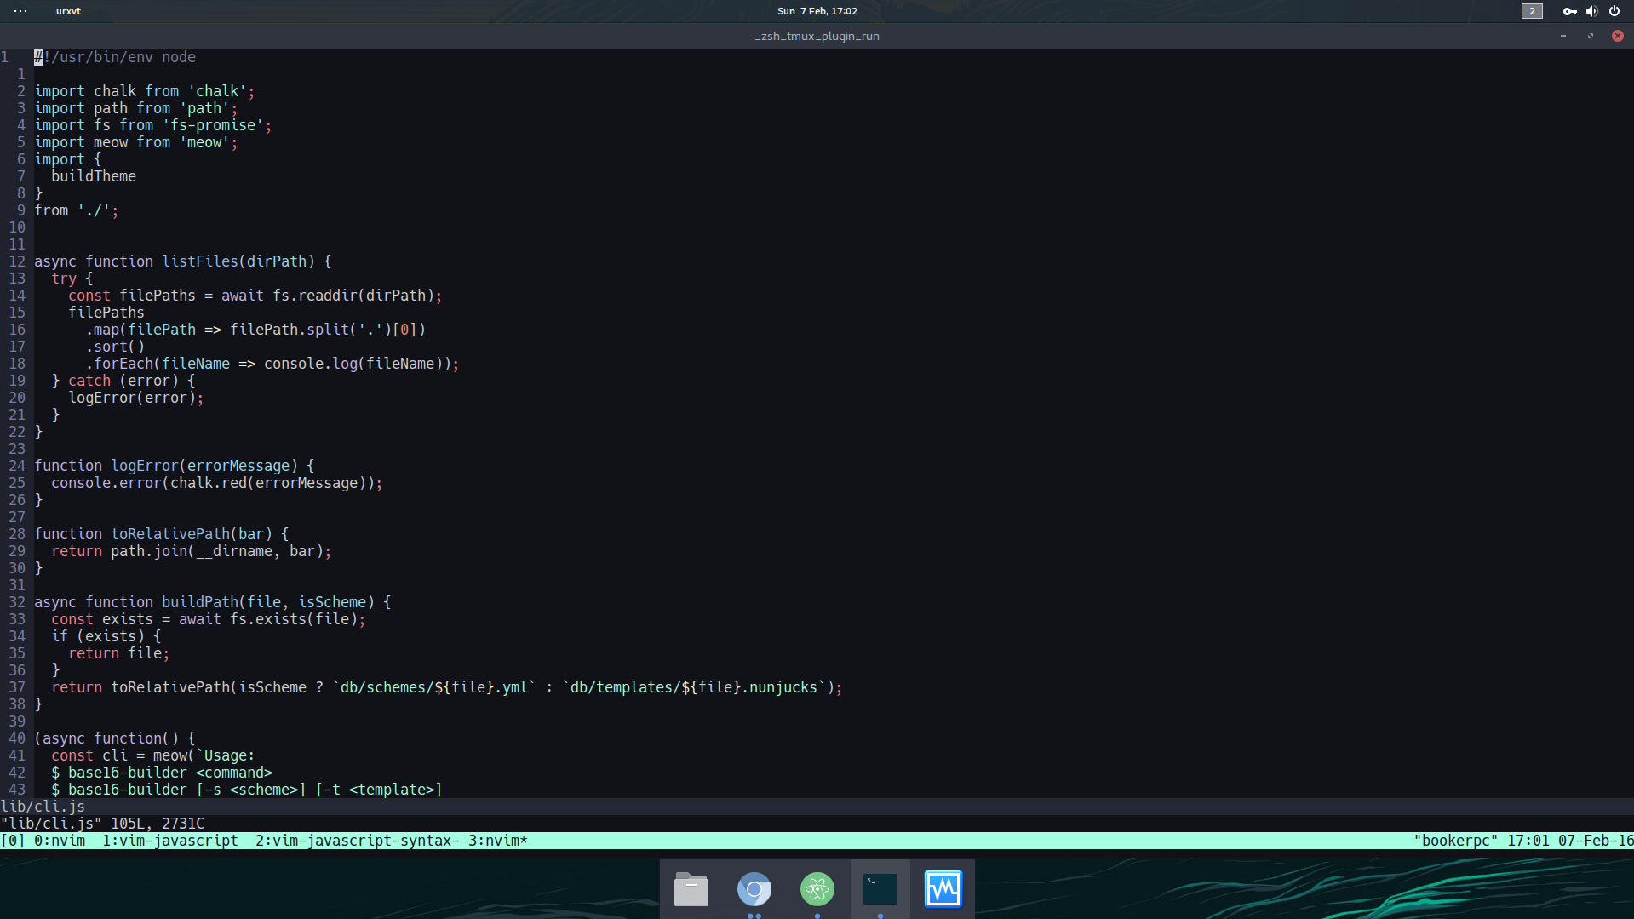Open the system monitor dock icon
Viewport: 1634px width, 919px height.
943,889
